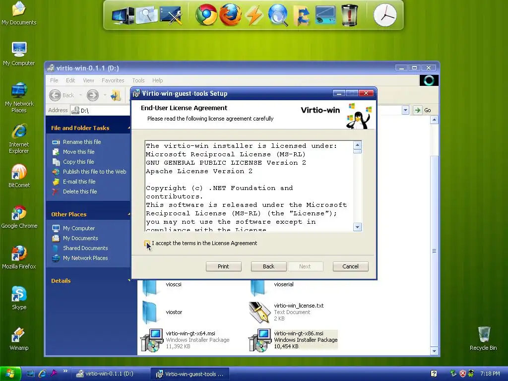Image resolution: width=508 pixels, height=381 pixels.
Task: Select the virtio-win_license.txt file icon
Action: 260,313
